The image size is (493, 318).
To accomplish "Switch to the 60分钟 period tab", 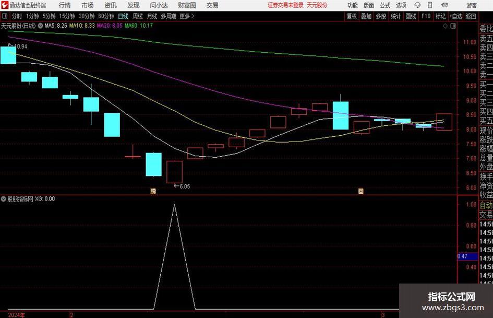I will coord(106,16).
